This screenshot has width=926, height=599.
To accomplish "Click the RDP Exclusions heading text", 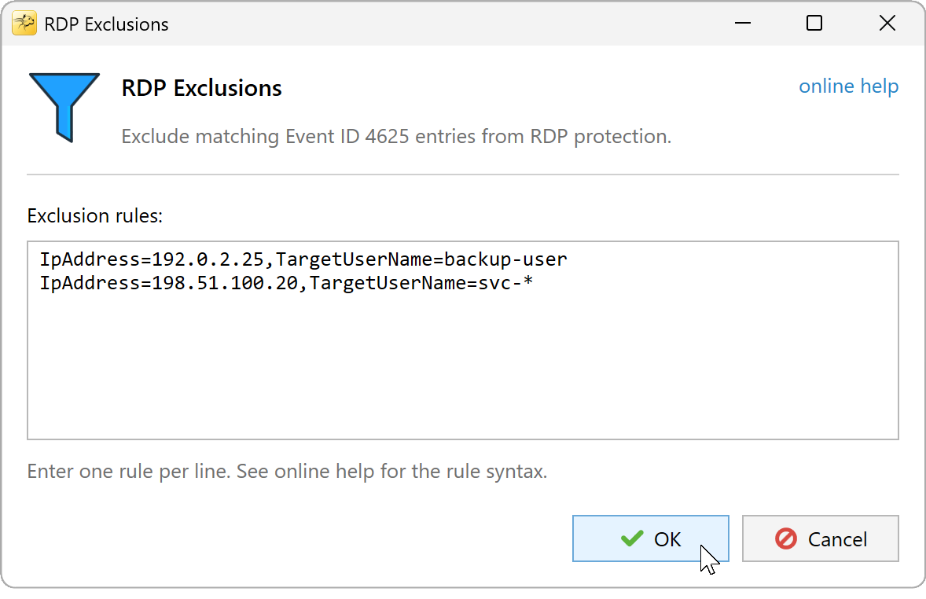I will click(x=201, y=88).
